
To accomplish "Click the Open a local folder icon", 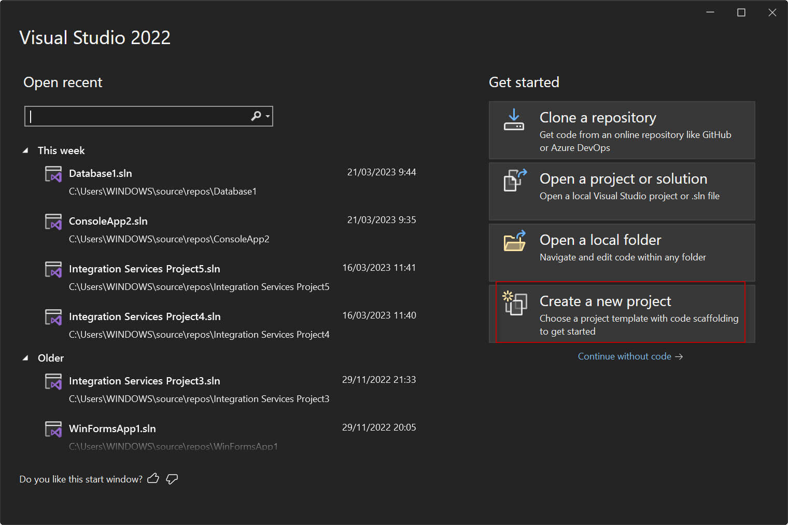I will coord(514,242).
